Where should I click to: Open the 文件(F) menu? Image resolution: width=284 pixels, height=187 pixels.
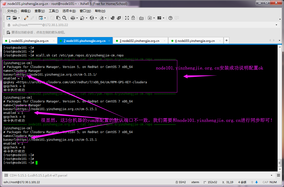(x=12, y=11)
